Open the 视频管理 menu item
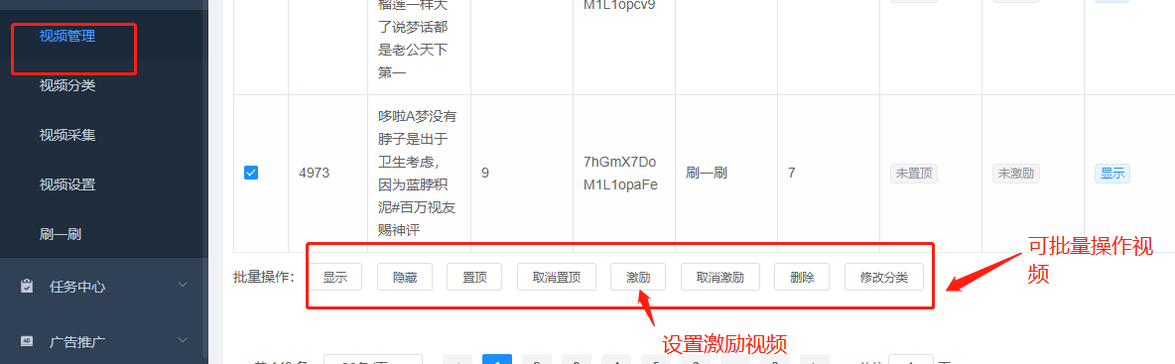The image size is (1175, 364). [x=67, y=36]
